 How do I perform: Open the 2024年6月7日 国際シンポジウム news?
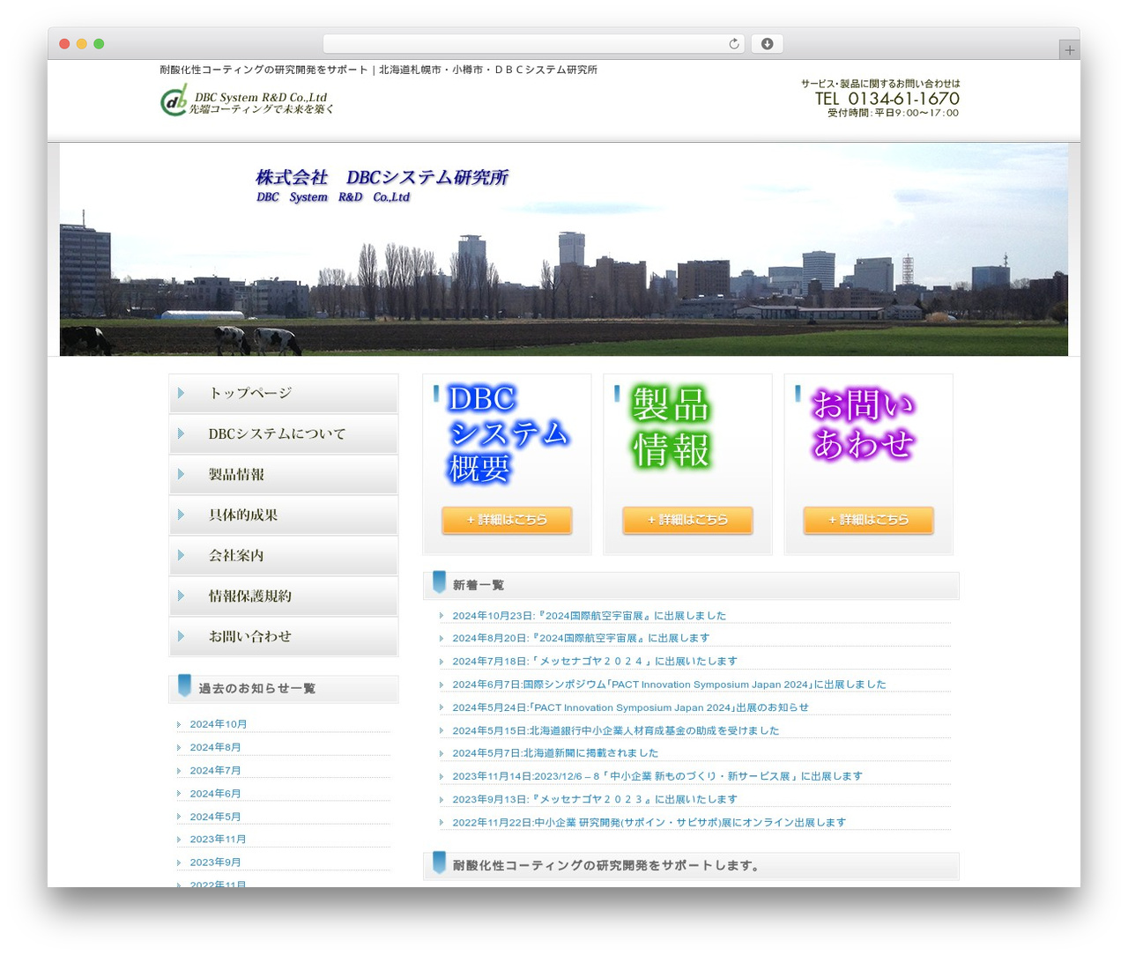coord(669,685)
